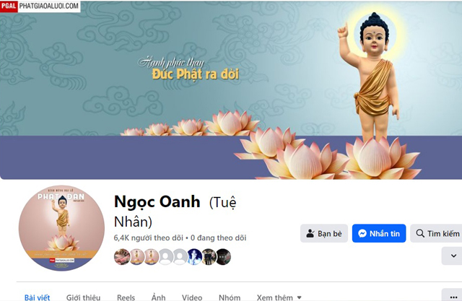Click the PGAL logo in the corner

point(9,6)
